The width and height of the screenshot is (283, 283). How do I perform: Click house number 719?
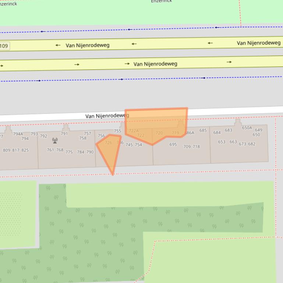coord(175,133)
